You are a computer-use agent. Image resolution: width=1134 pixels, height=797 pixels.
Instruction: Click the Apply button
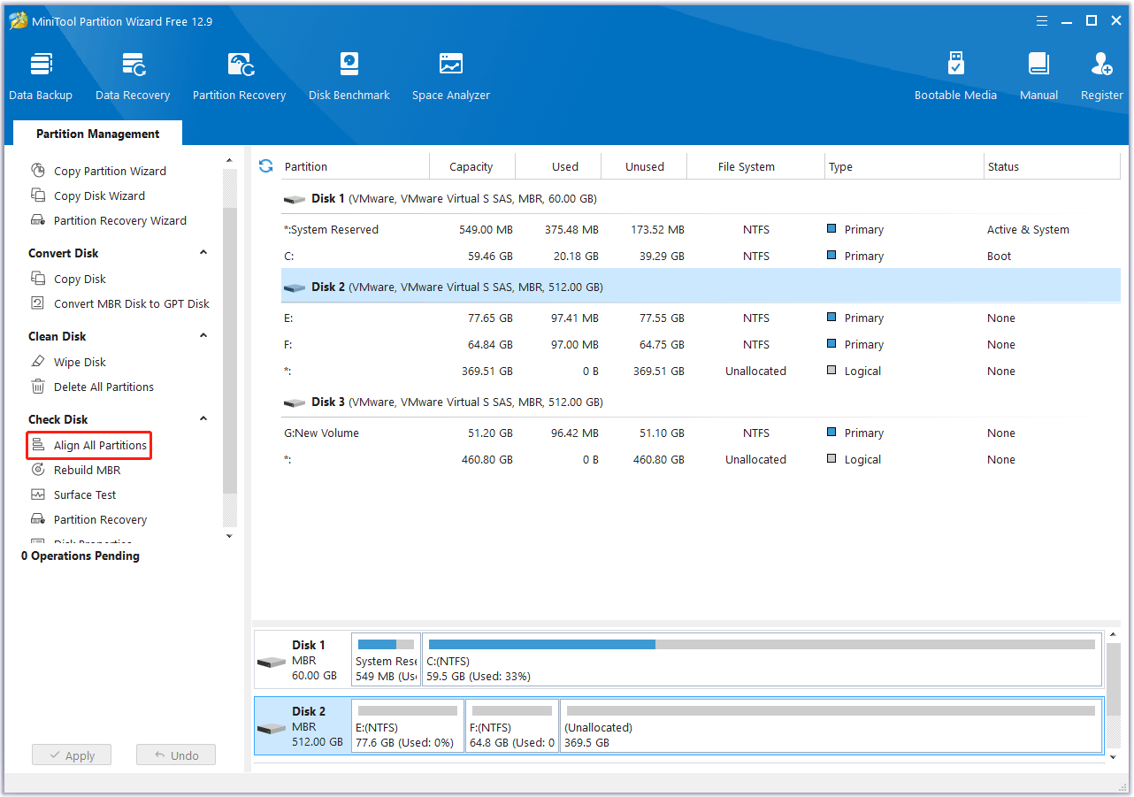[72, 755]
